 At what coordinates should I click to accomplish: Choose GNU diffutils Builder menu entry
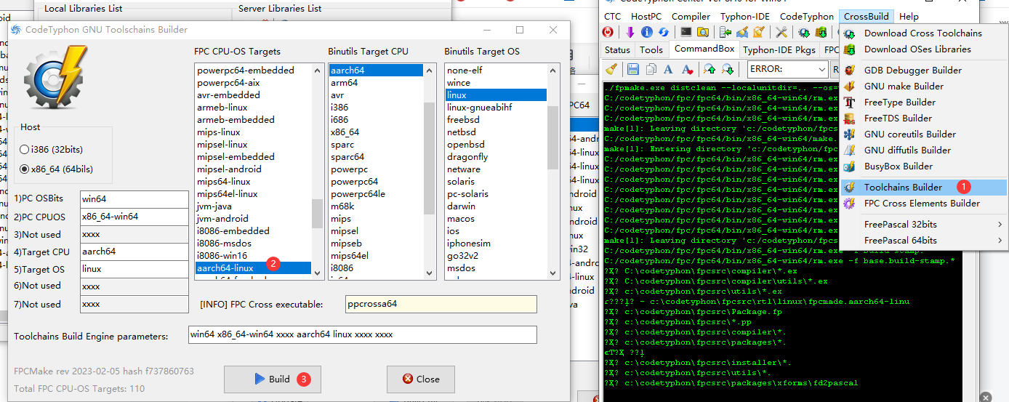click(x=923, y=150)
